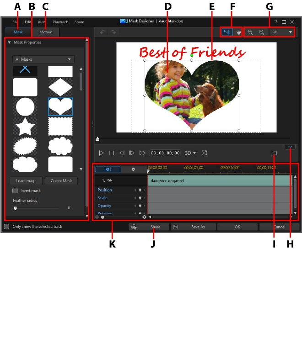Go to next Scale keyframe
Screen dimensions: 302x360
point(145,198)
